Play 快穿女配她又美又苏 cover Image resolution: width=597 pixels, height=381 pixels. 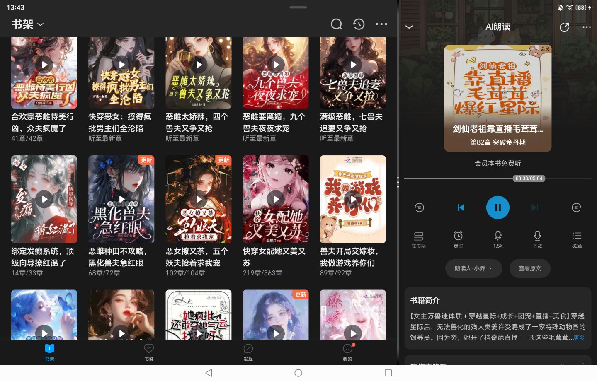pyautogui.click(x=276, y=199)
